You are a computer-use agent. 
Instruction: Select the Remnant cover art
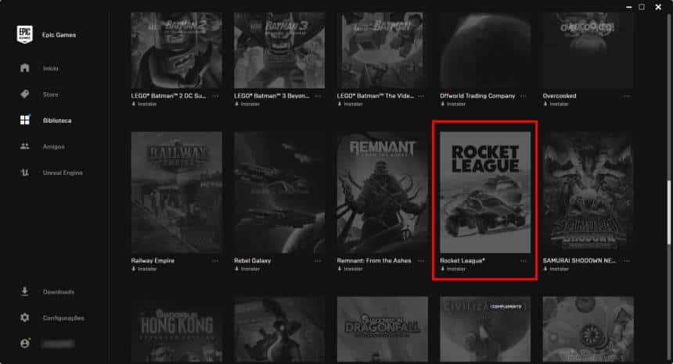coord(383,192)
